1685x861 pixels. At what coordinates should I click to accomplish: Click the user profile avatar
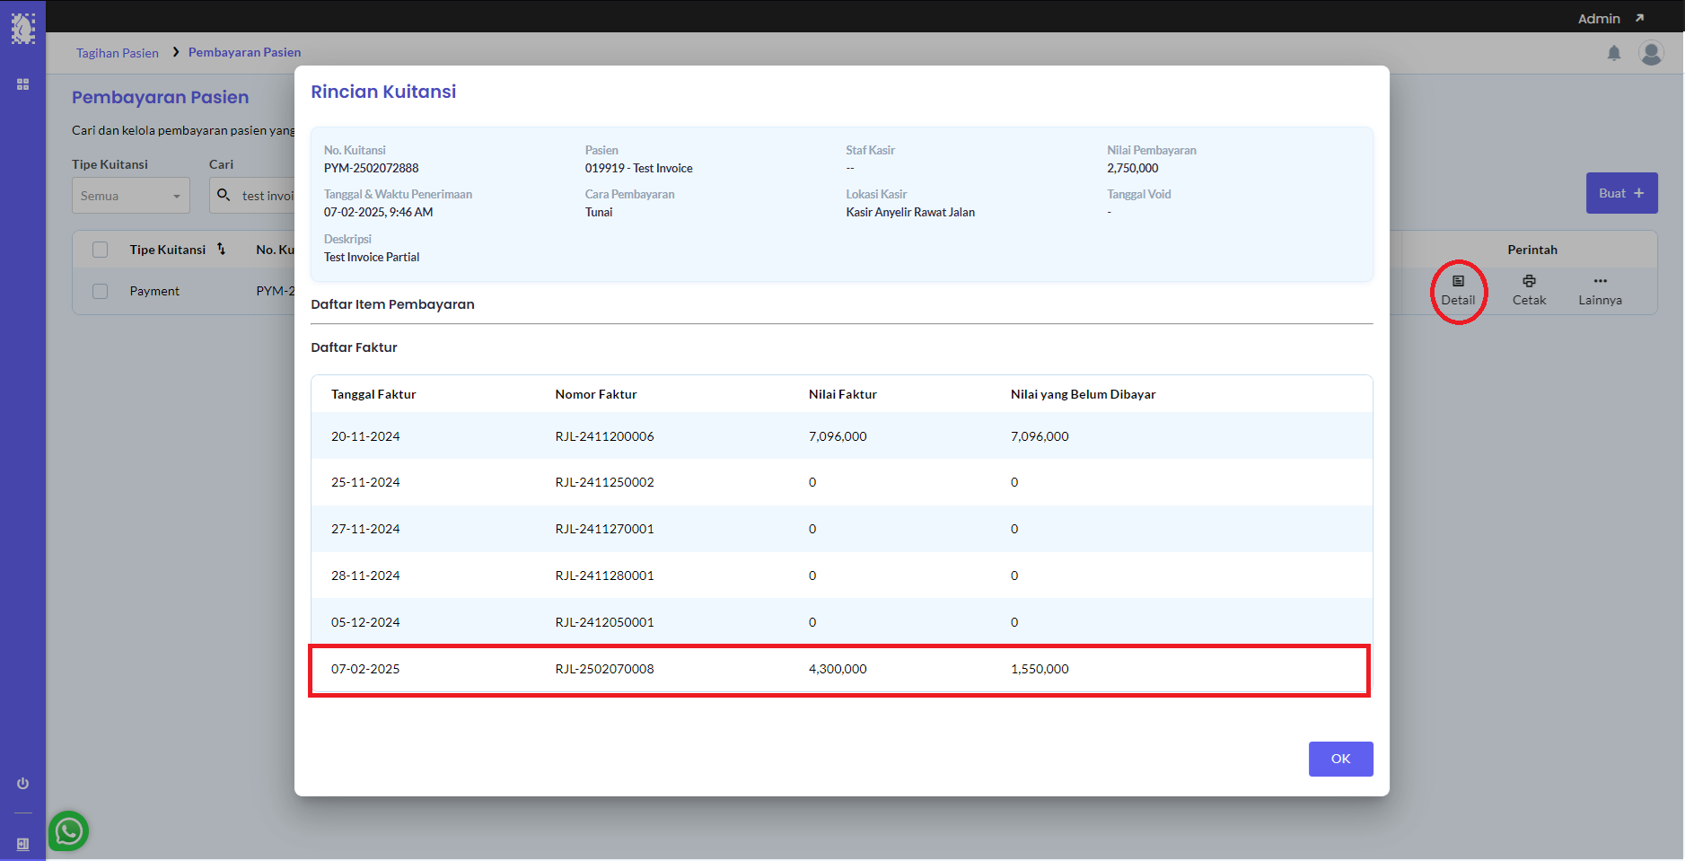pos(1650,53)
